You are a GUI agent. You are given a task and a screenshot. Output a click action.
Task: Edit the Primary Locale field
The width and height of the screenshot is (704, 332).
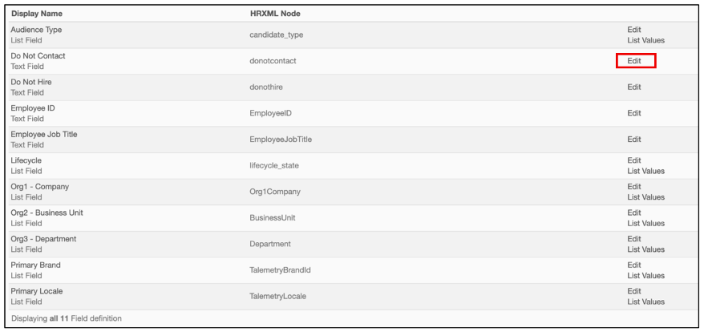634,291
